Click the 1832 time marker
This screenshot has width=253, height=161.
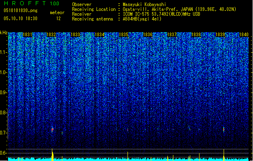point(51,35)
